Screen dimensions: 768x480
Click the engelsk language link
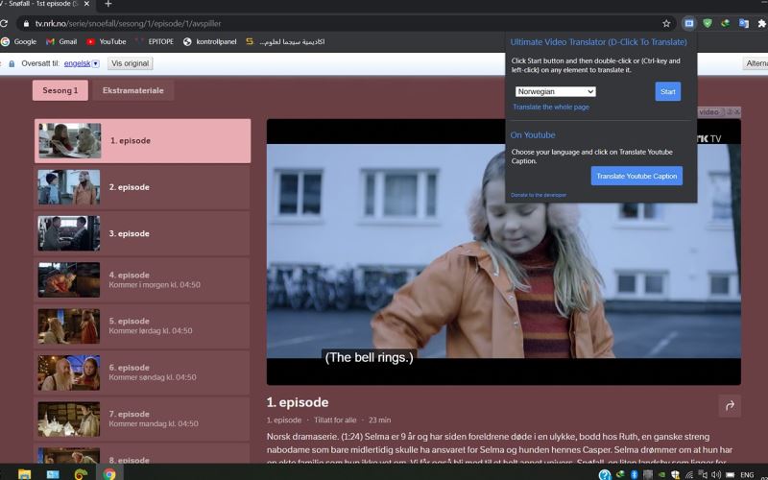point(77,63)
